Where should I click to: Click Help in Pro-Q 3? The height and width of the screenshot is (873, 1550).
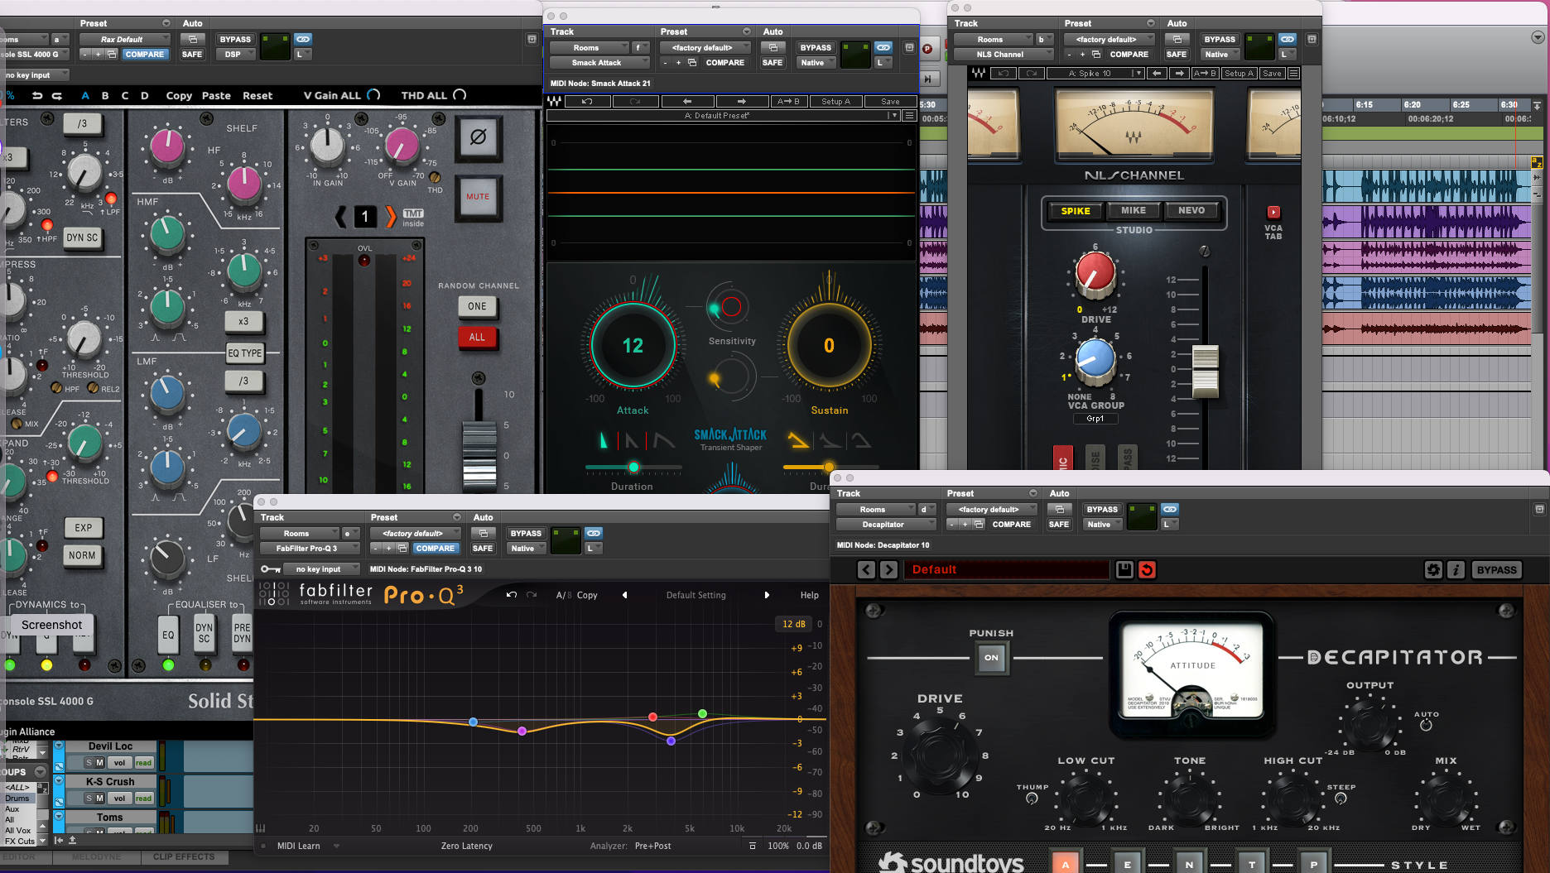pyautogui.click(x=810, y=595)
